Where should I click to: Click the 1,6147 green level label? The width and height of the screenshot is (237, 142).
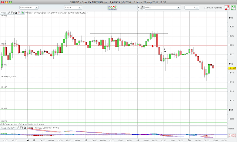click(4, 87)
